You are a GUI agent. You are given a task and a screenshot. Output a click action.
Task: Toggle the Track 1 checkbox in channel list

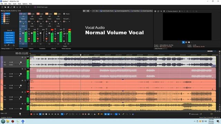[2, 14]
